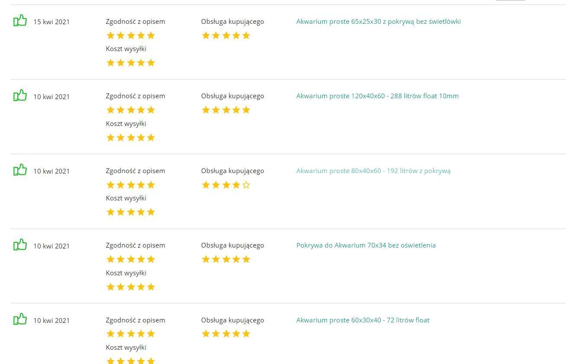566x364 pixels.
Task: Click Koszt wysyłki stars for 120x40x60 review
Action: pos(131,138)
